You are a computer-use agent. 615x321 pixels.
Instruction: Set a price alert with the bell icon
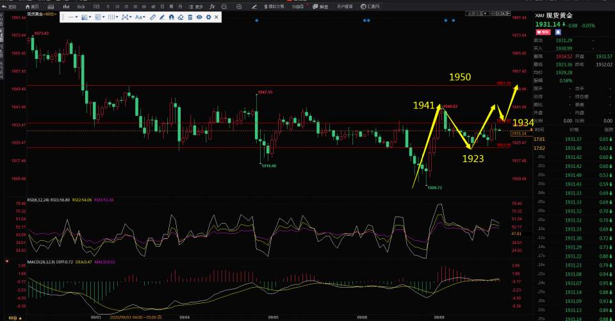pos(558,32)
